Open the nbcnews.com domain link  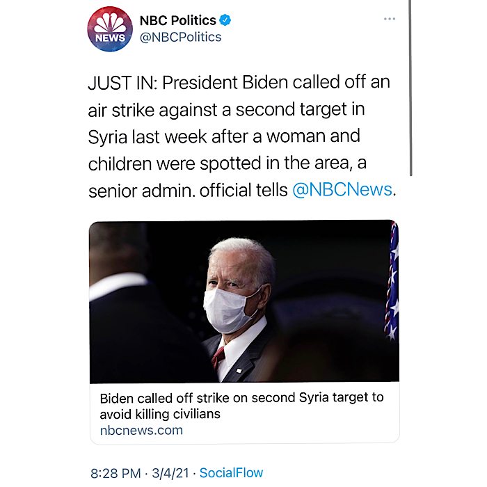(141, 430)
